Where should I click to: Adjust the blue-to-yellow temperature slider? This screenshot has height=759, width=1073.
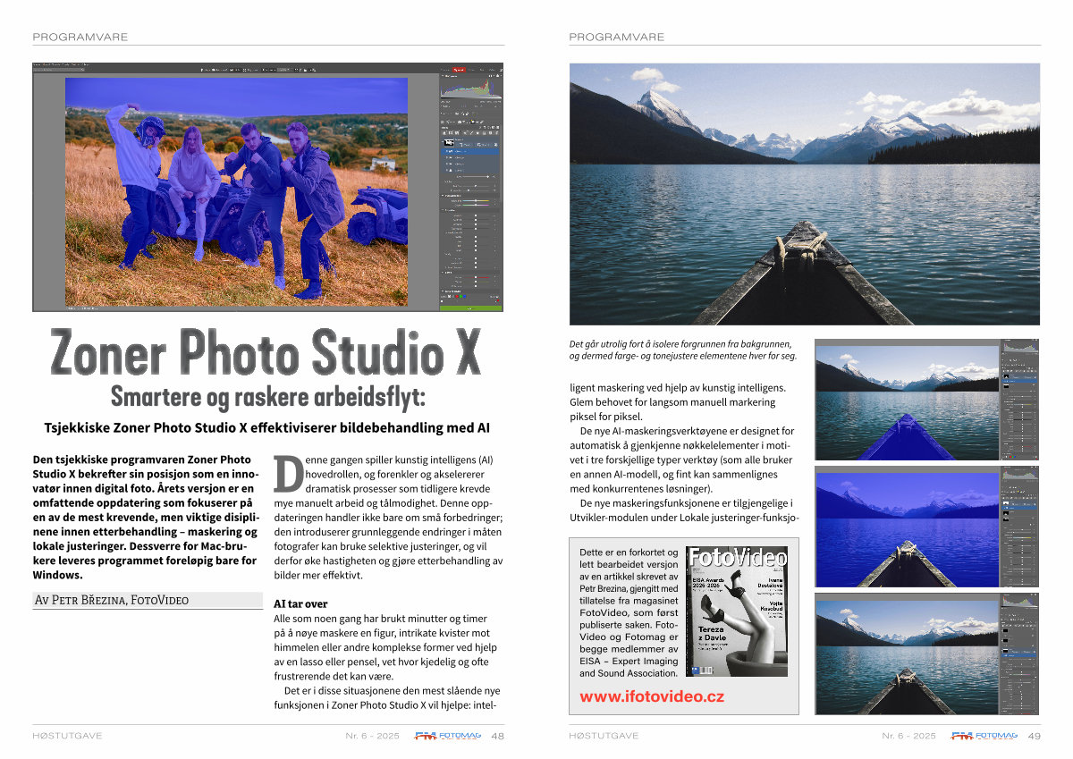pos(476,199)
